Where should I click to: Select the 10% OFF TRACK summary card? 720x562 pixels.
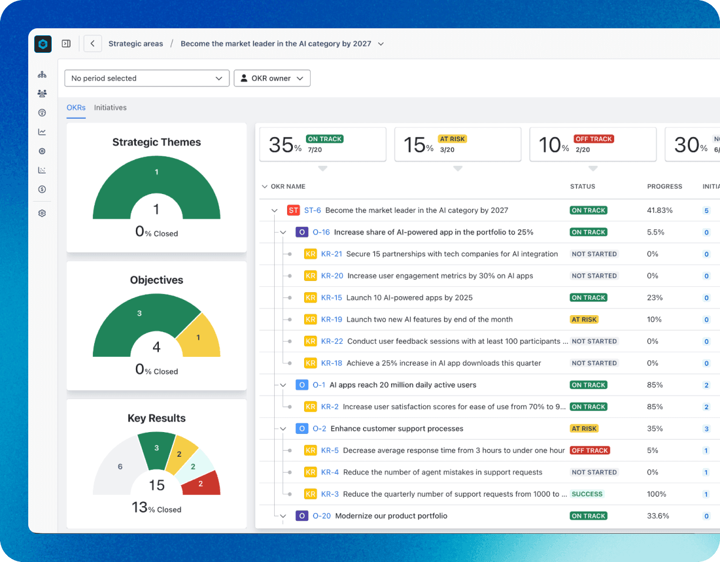pos(593,144)
